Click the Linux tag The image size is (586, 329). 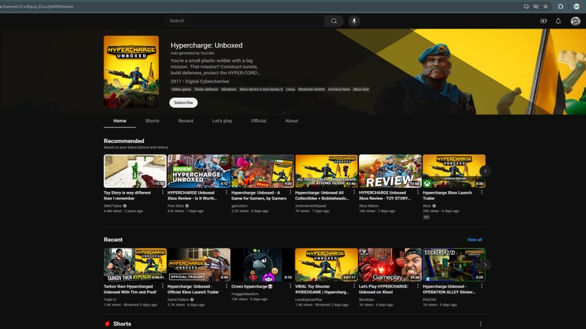pos(290,90)
